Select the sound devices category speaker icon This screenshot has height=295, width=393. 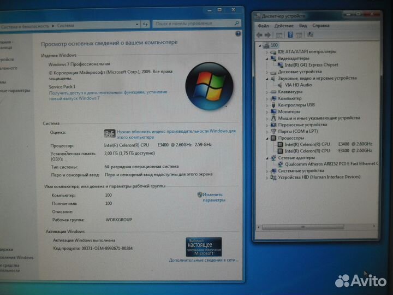tap(273, 79)
